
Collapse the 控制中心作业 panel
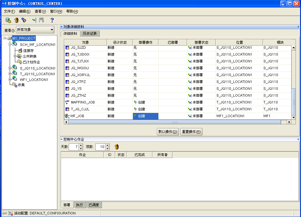(61, 139)
